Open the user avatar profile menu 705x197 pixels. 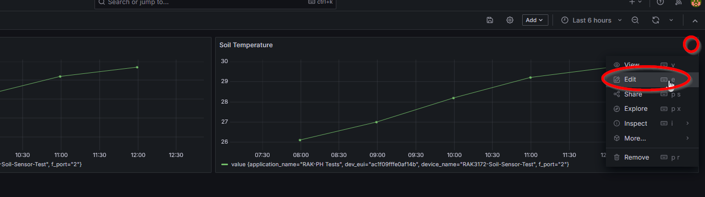696,2
